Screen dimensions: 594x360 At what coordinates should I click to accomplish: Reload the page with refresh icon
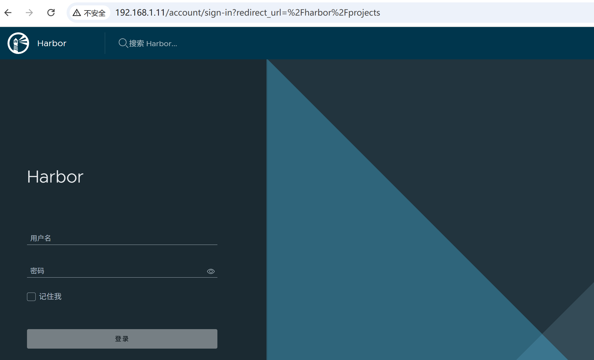[51, 13]
